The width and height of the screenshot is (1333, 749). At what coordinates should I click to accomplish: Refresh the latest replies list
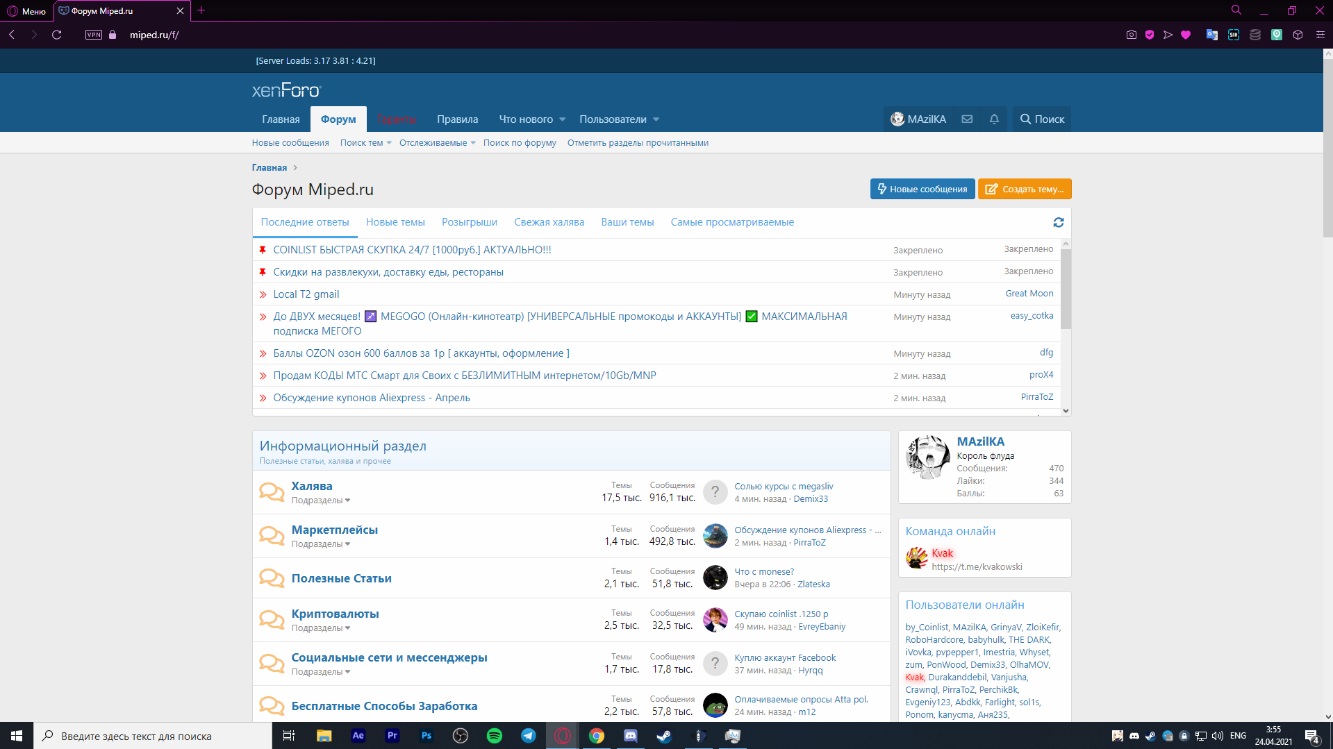[1058, 222]
